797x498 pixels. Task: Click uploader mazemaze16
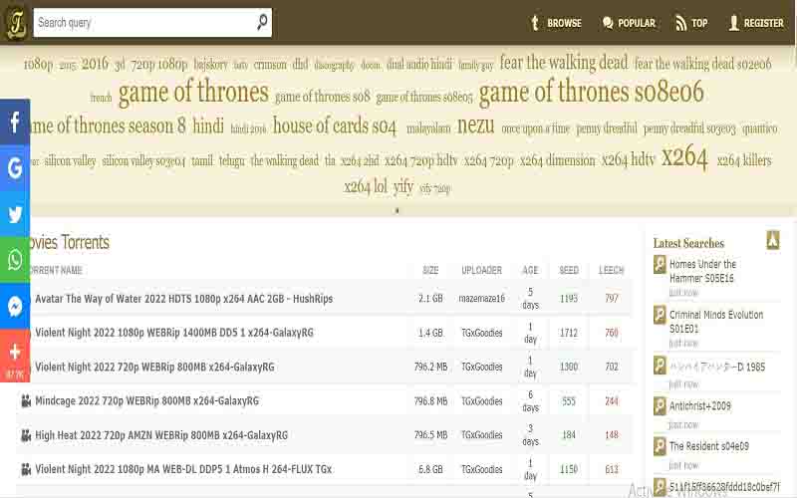point(482,299)
